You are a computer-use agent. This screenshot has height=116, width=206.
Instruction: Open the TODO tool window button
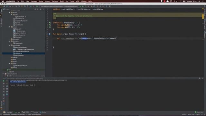coord(26,112)
